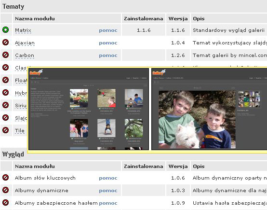Click Temat galerii by mincel.com description
Screen dimensions: 267x210
230,56
